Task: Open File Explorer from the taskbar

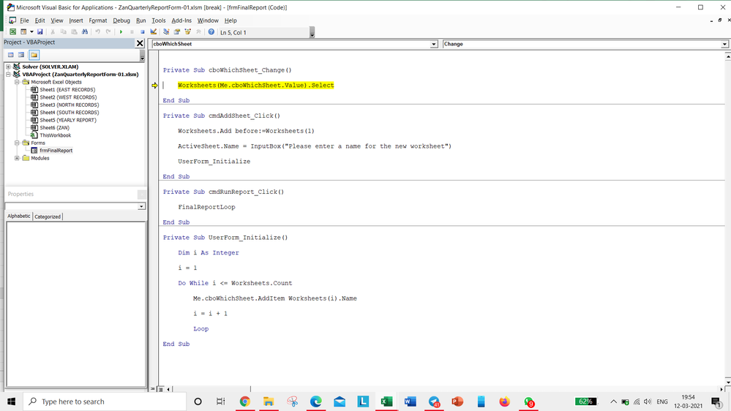Action: pos(269,401)
